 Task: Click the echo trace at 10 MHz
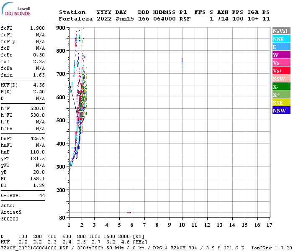tap(182, 63)
